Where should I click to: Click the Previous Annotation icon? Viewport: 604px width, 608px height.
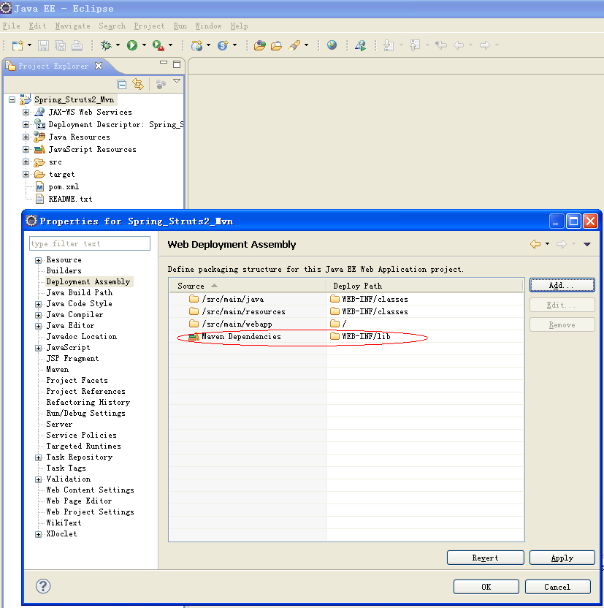point(415,45)
